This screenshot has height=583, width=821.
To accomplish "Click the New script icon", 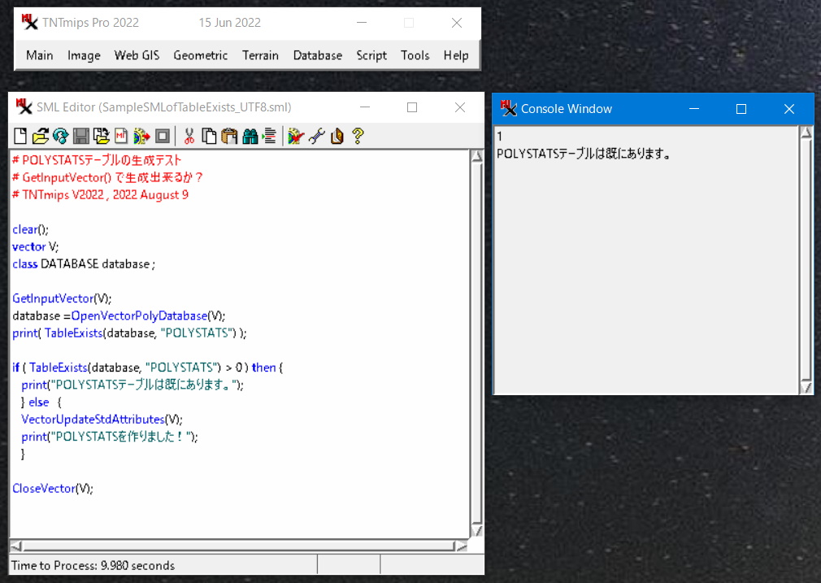I will pyautogui.click(x=20, y=137).
